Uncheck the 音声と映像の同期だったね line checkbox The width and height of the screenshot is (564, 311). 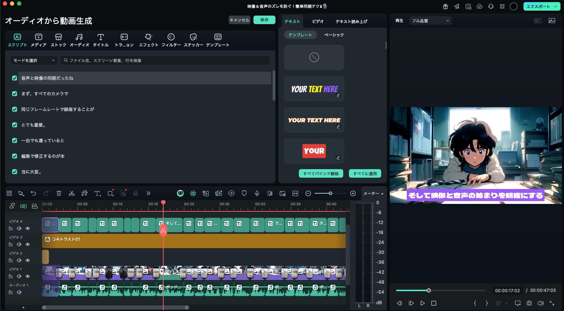click(15, 78)
